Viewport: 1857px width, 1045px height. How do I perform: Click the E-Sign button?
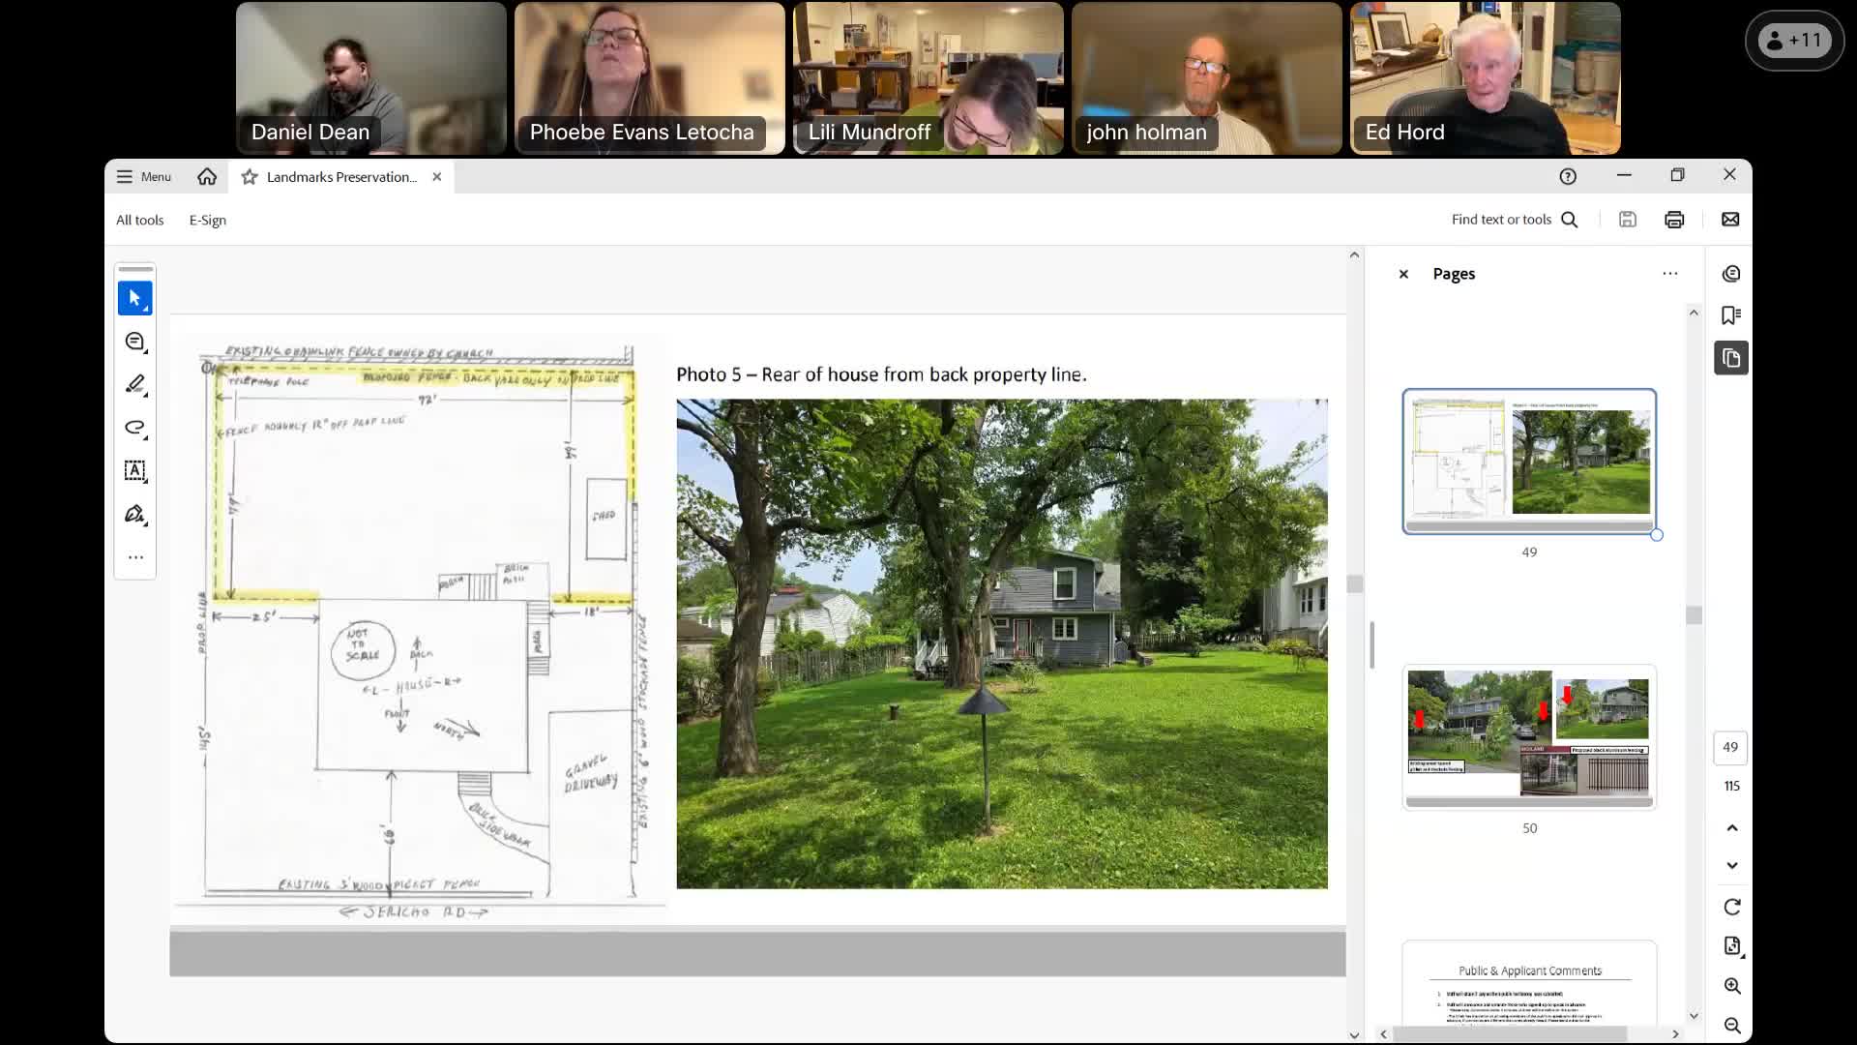pos(208,220)
